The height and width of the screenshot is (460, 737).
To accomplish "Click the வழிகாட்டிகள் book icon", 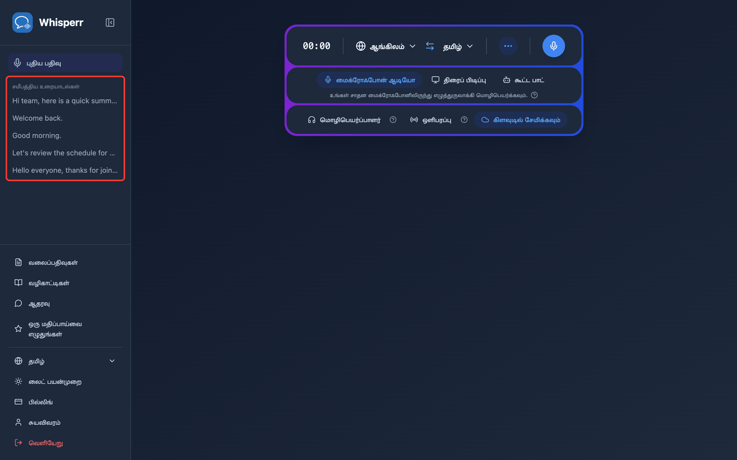I will pyautogui.click(x=18, y=282).
